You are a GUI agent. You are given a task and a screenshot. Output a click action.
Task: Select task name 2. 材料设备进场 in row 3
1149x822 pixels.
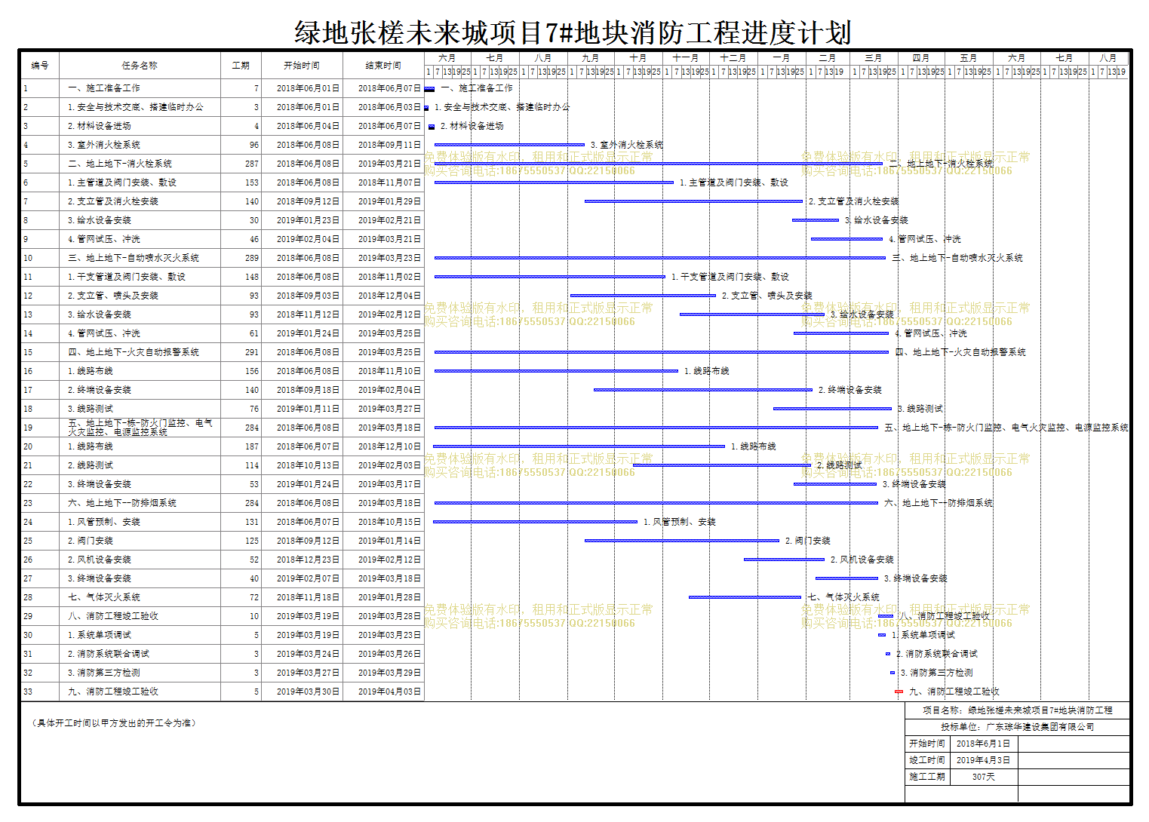pyautogui.click(x=100, y=126)
